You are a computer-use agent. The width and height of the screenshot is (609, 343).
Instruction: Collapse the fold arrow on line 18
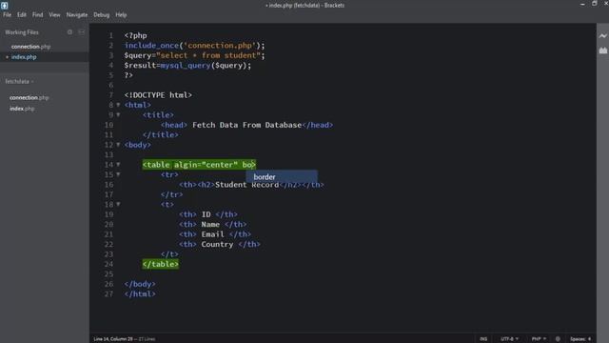pyautogui.click(x=118, y=205)
